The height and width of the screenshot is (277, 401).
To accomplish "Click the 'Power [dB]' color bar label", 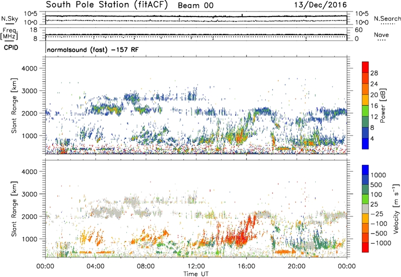I will click(382, 106).
